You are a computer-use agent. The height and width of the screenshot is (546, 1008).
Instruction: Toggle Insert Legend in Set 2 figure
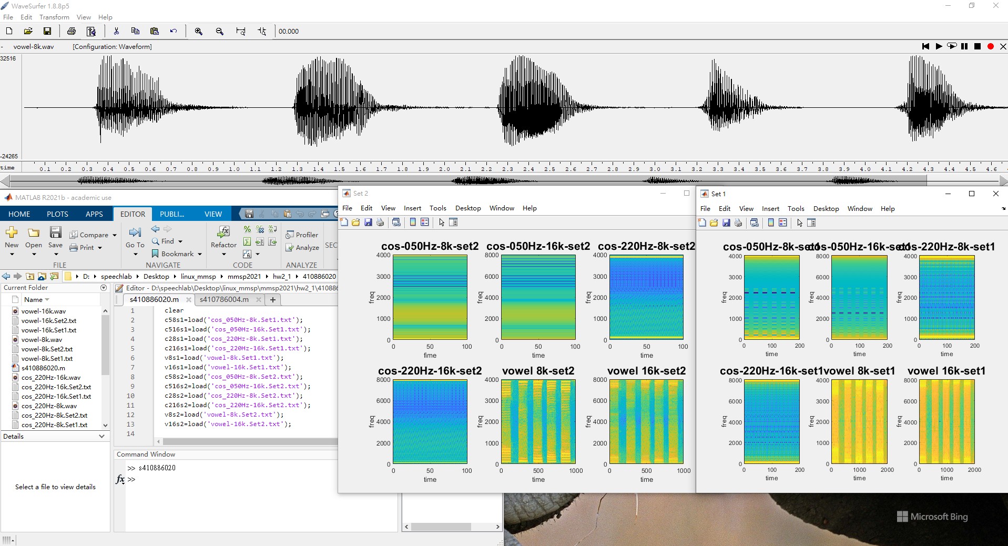click(x=425, y=223)
